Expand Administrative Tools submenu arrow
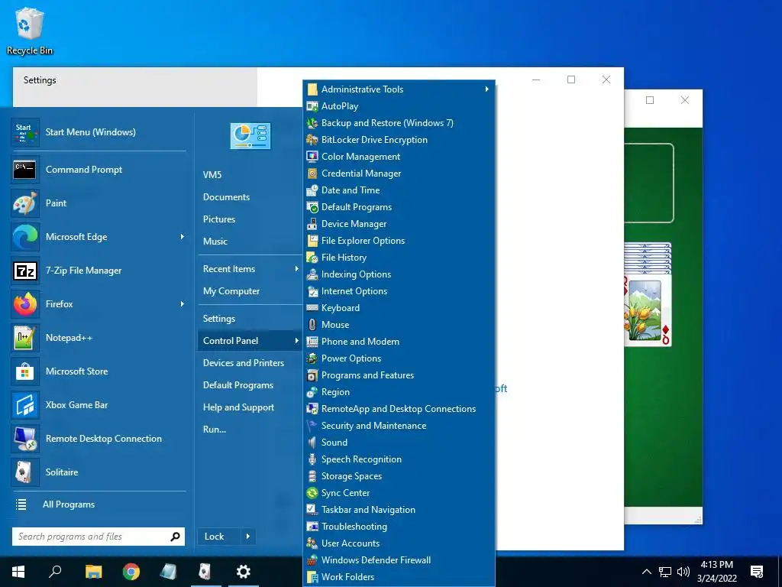This screenshot has height=587, width=782. point(486,89)
